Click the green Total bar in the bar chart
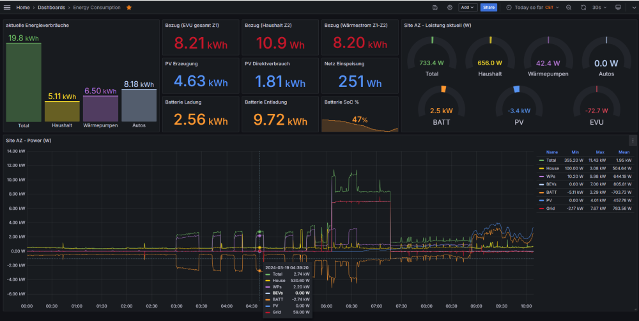The height and width of the screenshot is (321, 639). coord(24,82)
